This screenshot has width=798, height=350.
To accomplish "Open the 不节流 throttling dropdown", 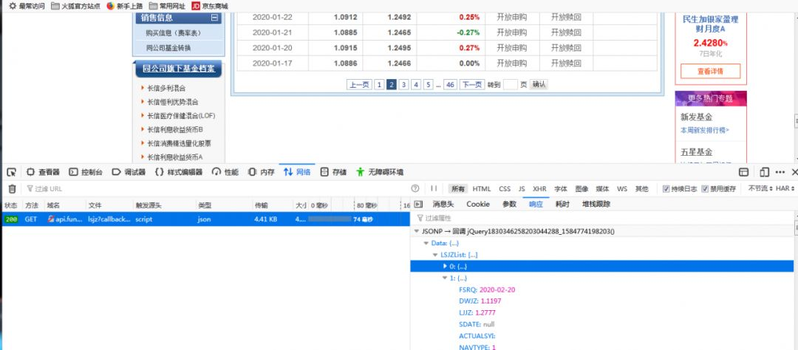I will tap(760, 189).
